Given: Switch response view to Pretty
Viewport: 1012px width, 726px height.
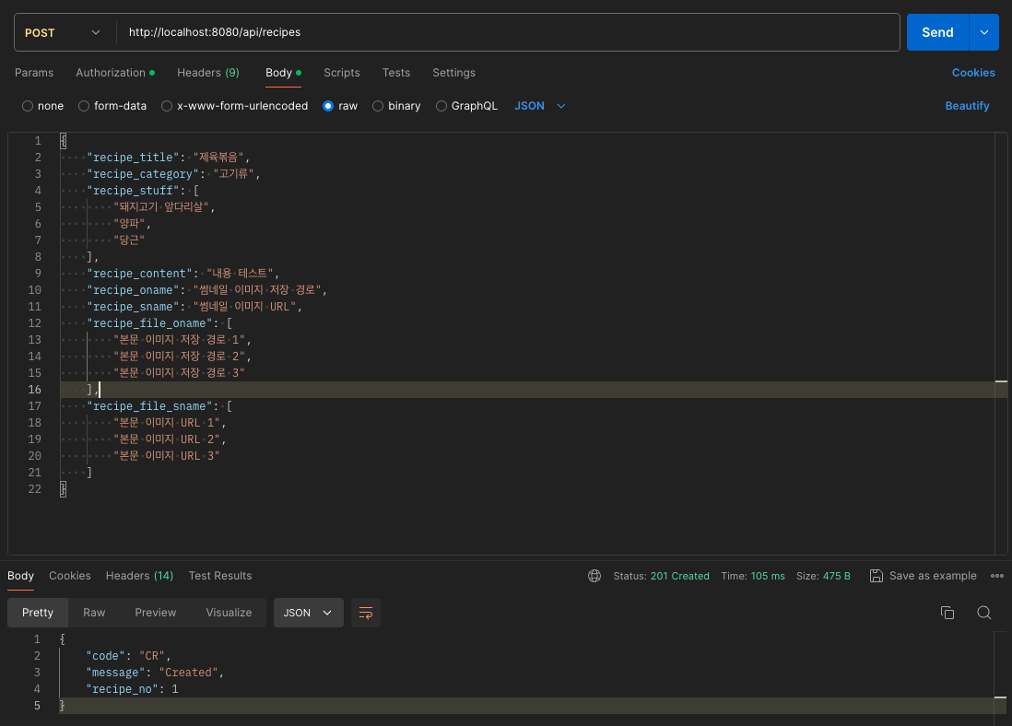Looking at the screenshot, I should (38, 613).
